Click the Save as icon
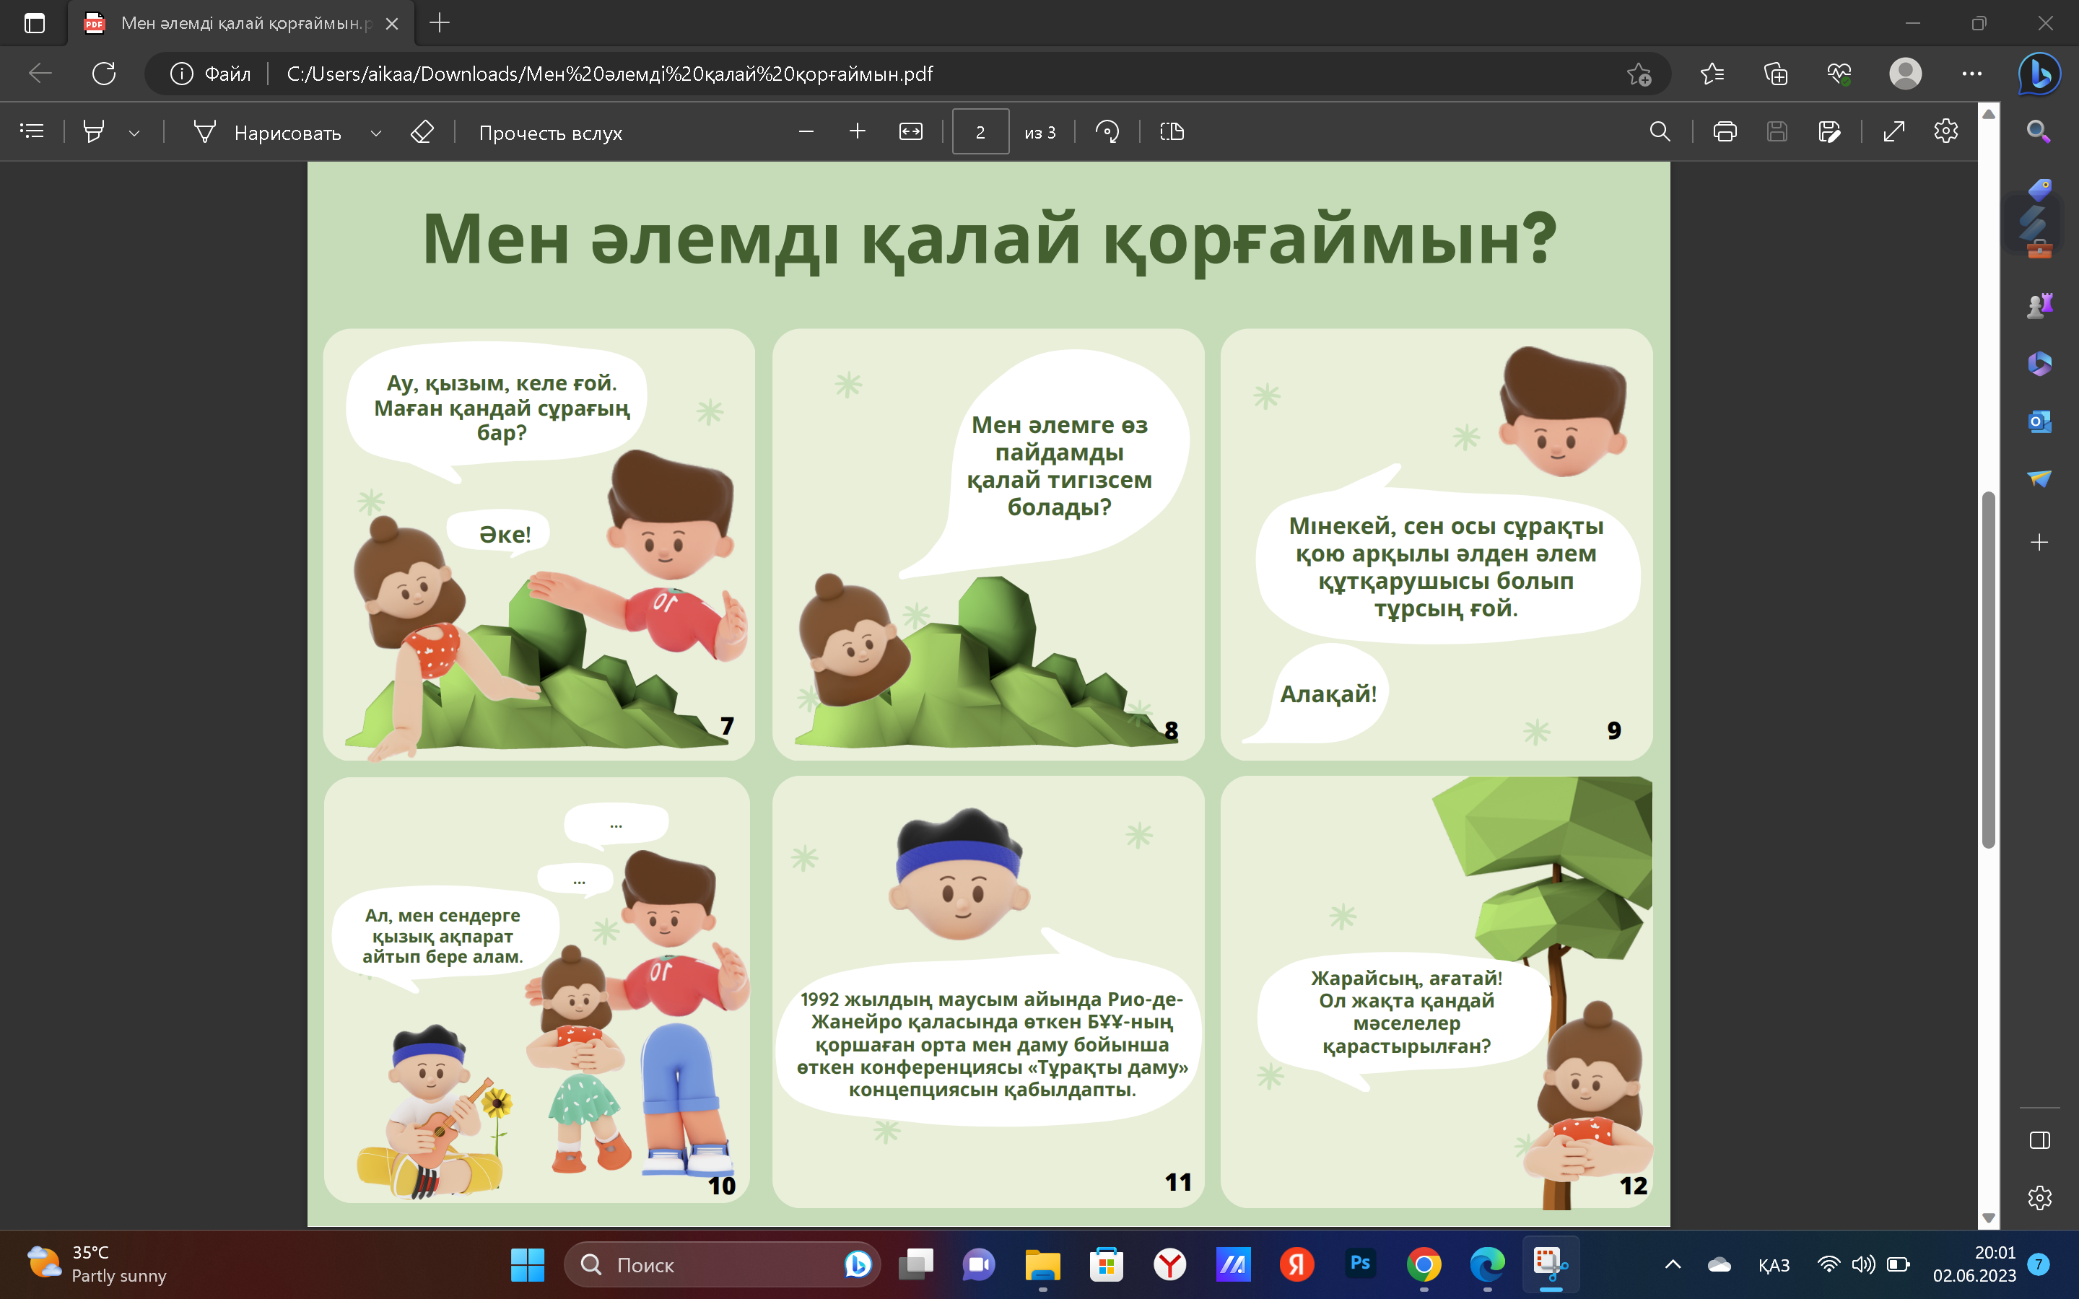 (x=1829, y=131)
